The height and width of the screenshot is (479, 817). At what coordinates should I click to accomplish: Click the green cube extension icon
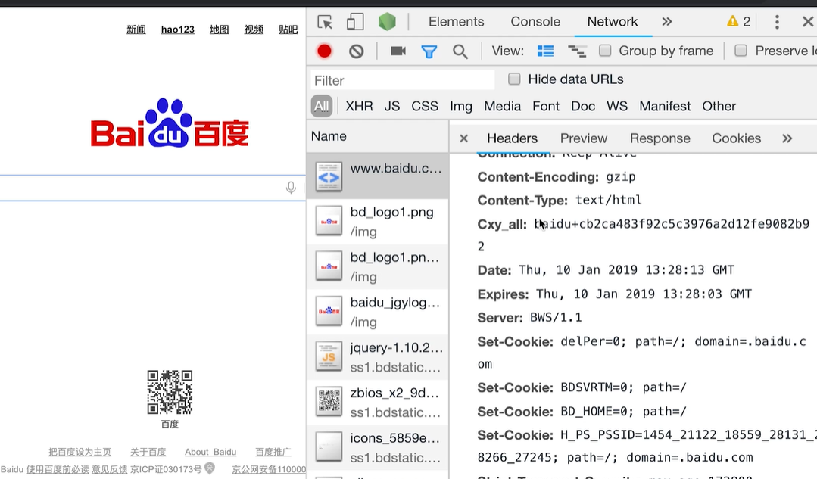[387, 22]
